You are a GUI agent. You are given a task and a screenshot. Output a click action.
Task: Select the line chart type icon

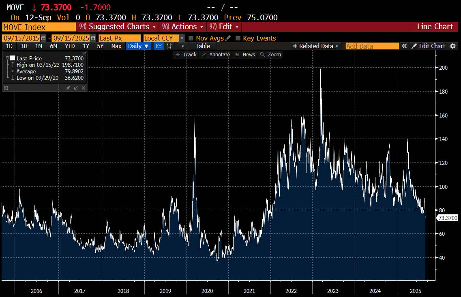pos(159,46)
